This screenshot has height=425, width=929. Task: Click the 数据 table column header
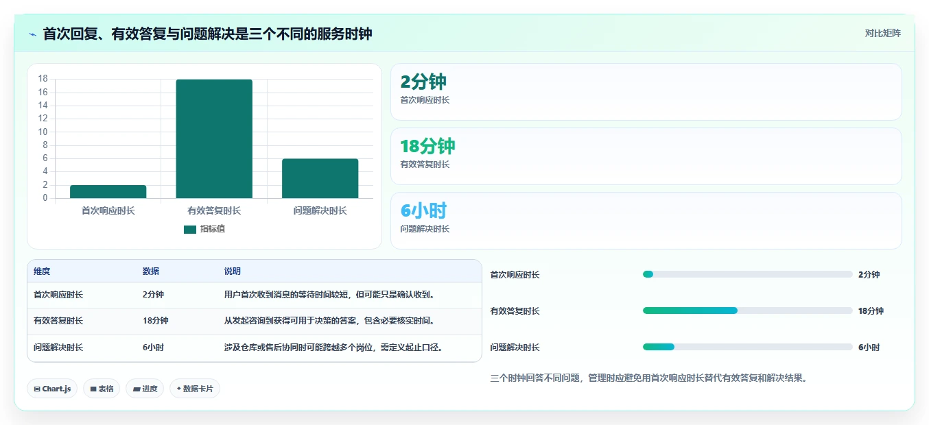click(151, 271)
